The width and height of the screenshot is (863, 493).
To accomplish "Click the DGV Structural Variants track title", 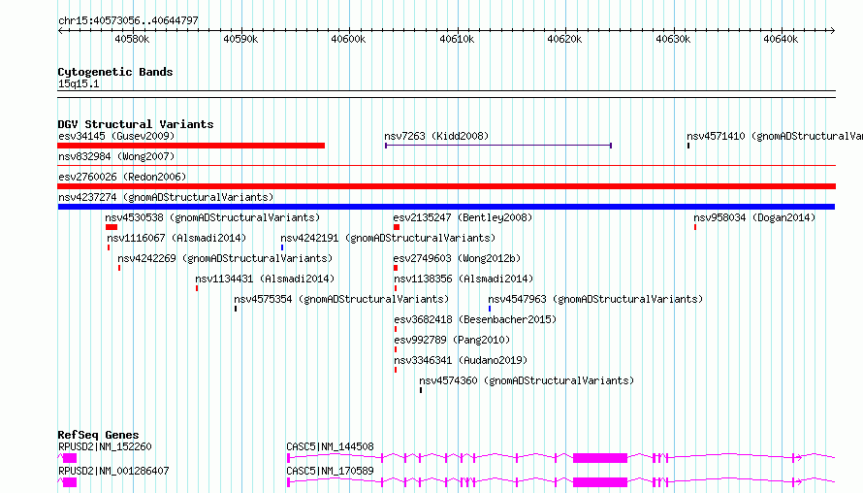I will coord(136,124).
